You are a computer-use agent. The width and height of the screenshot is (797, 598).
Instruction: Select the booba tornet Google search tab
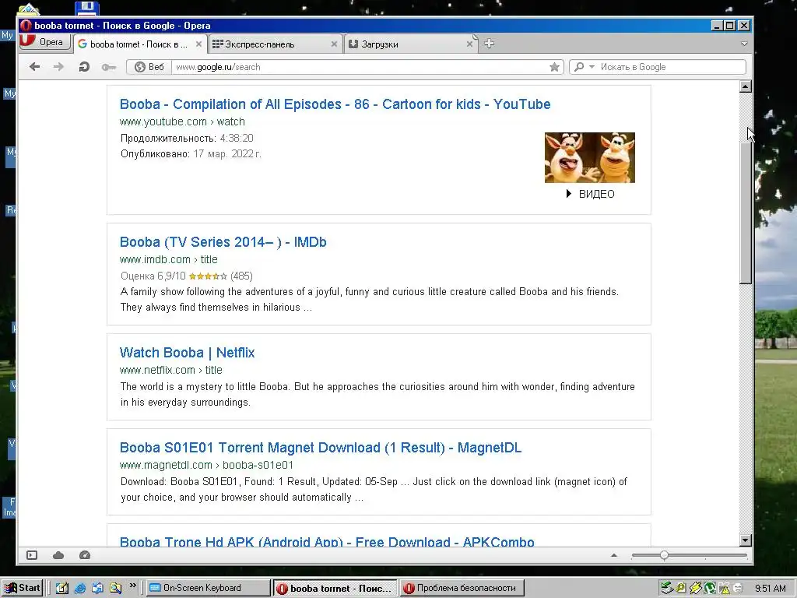139,44
